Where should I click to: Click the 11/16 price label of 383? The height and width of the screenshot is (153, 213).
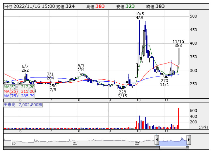click(x=178, y=44)
